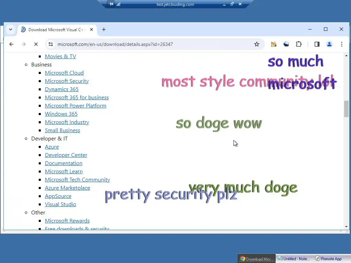The width and height of the screenshot is (351, 263).
Task: Open the Extensions puzzle-piece menu
Action: click(x=299, y=44)
